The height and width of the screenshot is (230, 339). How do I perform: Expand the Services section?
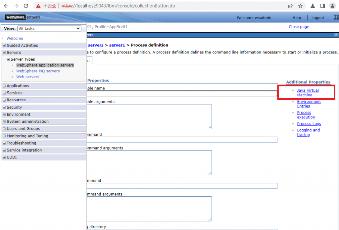coord(4,93)
